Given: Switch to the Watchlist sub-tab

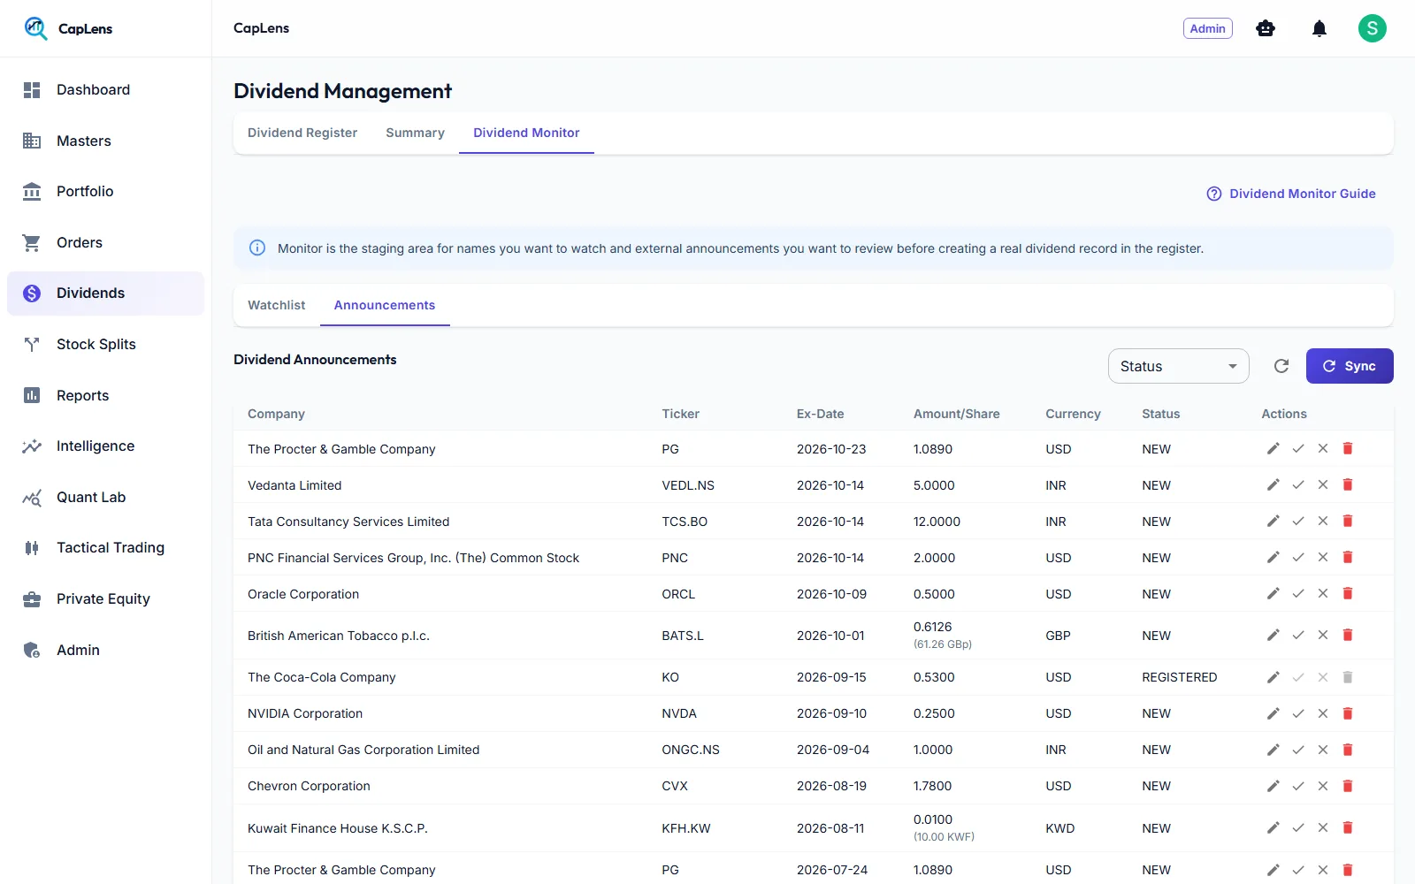Looking at the screenshot, I should tap(277, 305).
